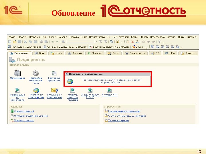Open the Типовые операции link

(x=118, y=120)
